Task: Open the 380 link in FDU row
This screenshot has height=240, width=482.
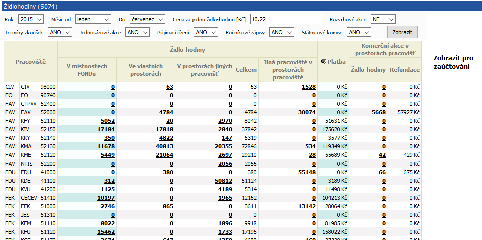Action: (168, 172)
